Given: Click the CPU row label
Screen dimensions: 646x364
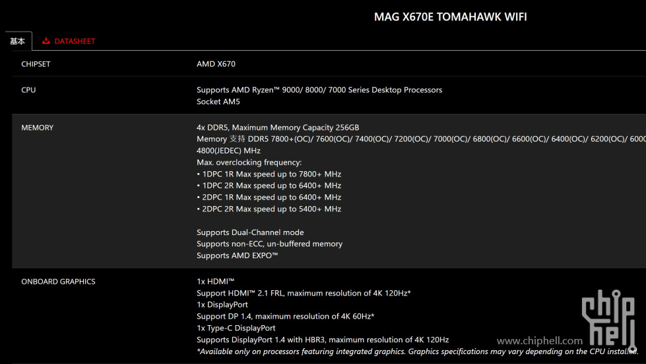Looking at the screenshot, I should [28, 90].
